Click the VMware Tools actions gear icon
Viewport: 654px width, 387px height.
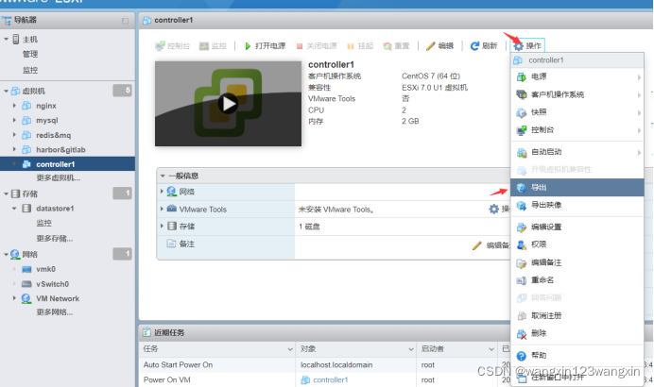pos(494,210)
